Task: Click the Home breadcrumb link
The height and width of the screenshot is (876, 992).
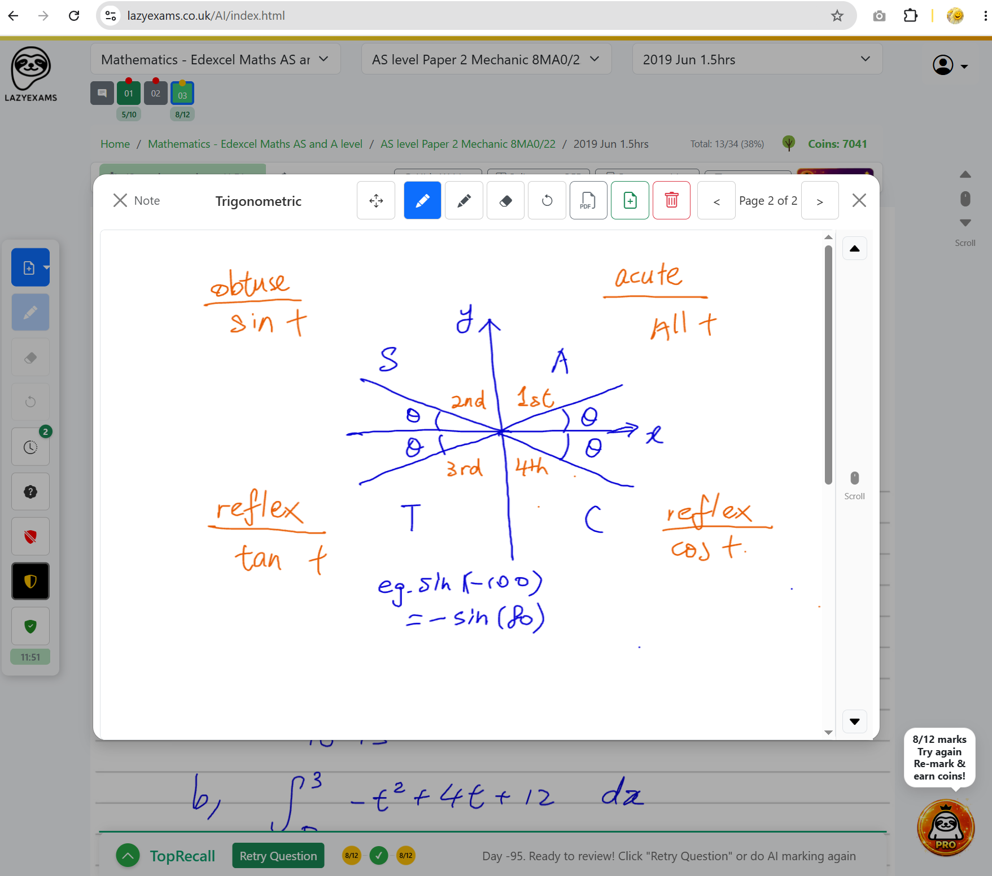Action: 115,144
